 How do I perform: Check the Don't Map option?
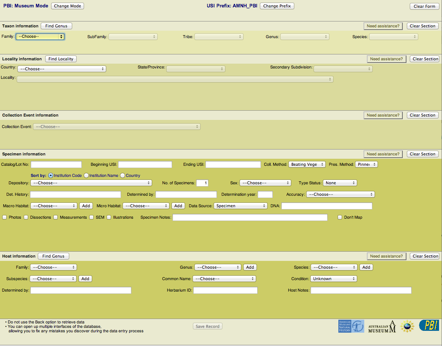coord(339,217)
